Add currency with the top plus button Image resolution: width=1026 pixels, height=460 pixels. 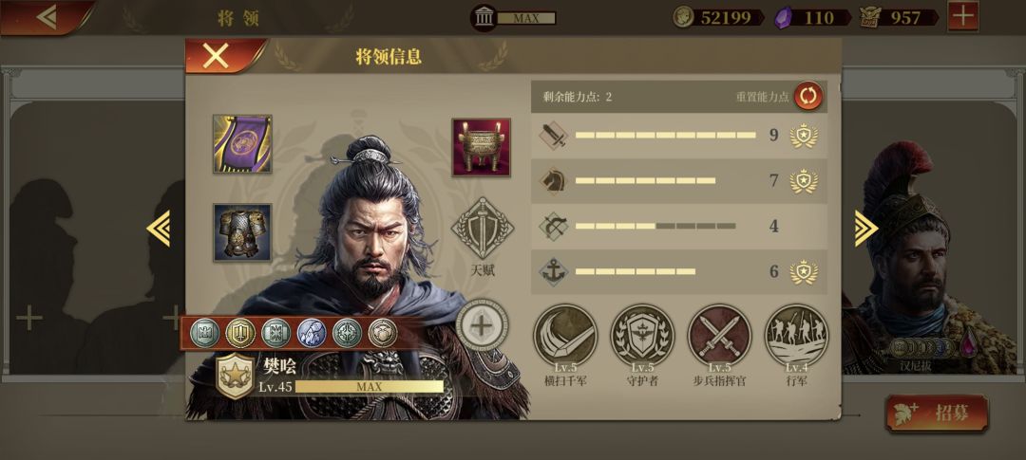pyautogui.click(x=963, y=16)
